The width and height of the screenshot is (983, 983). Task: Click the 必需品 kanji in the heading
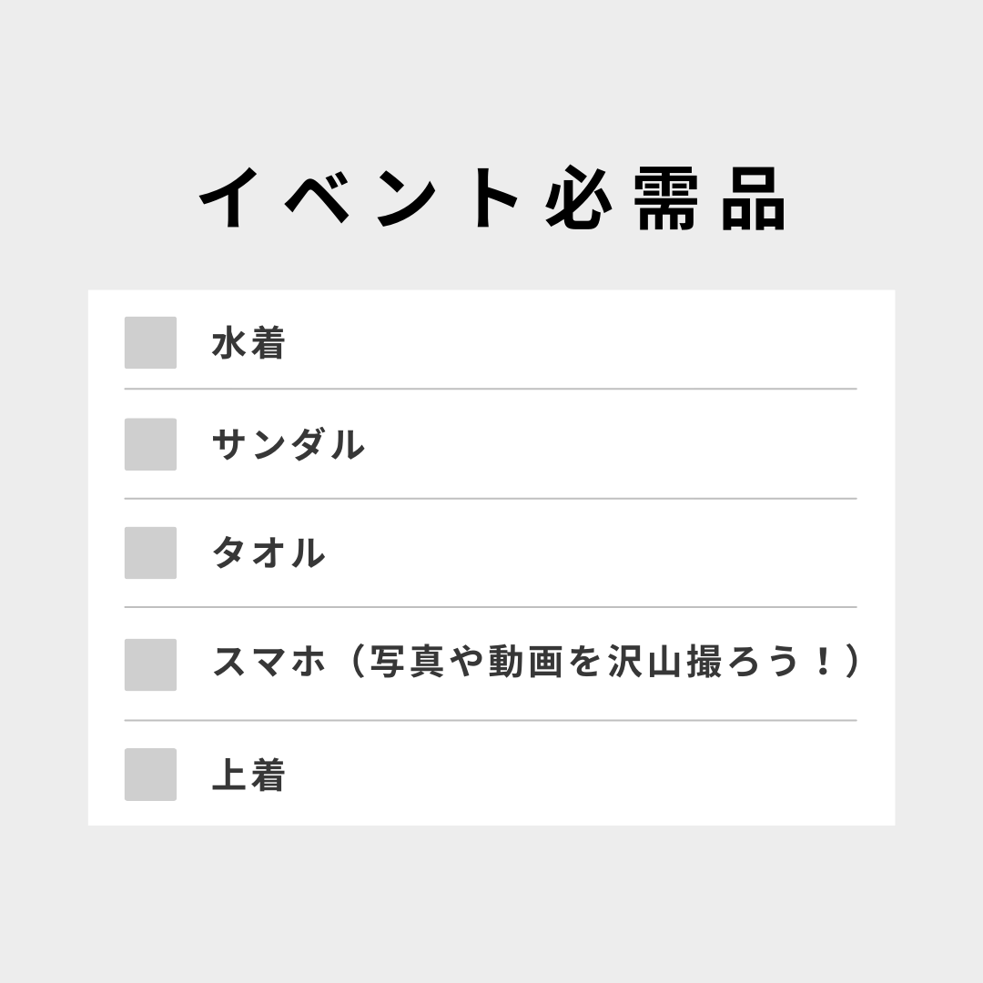[665, 198]
